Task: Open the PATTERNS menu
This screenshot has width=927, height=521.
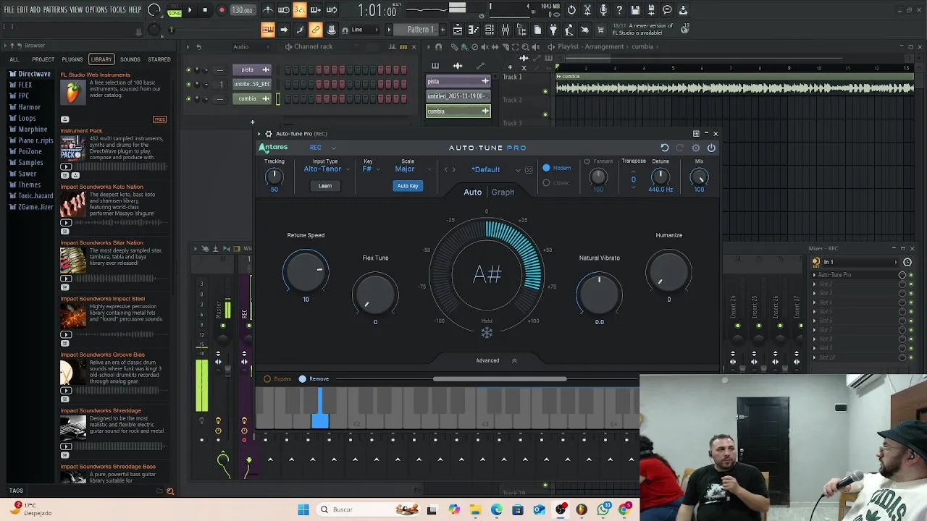Action: coord(55,10)
